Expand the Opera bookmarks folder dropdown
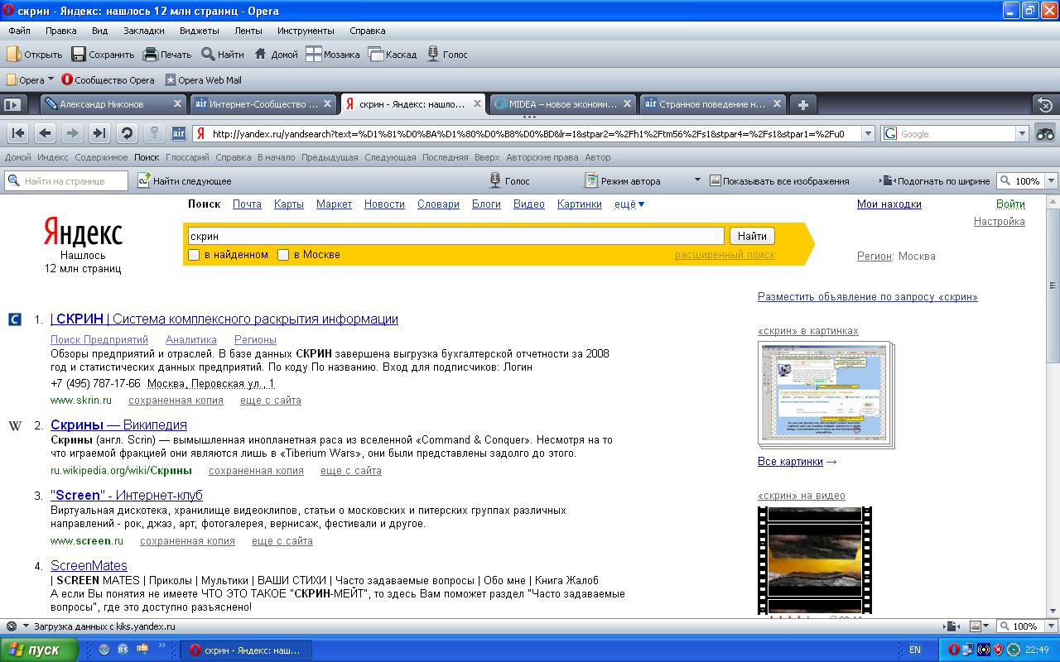 pyautogui.click(x=51, y=79)
